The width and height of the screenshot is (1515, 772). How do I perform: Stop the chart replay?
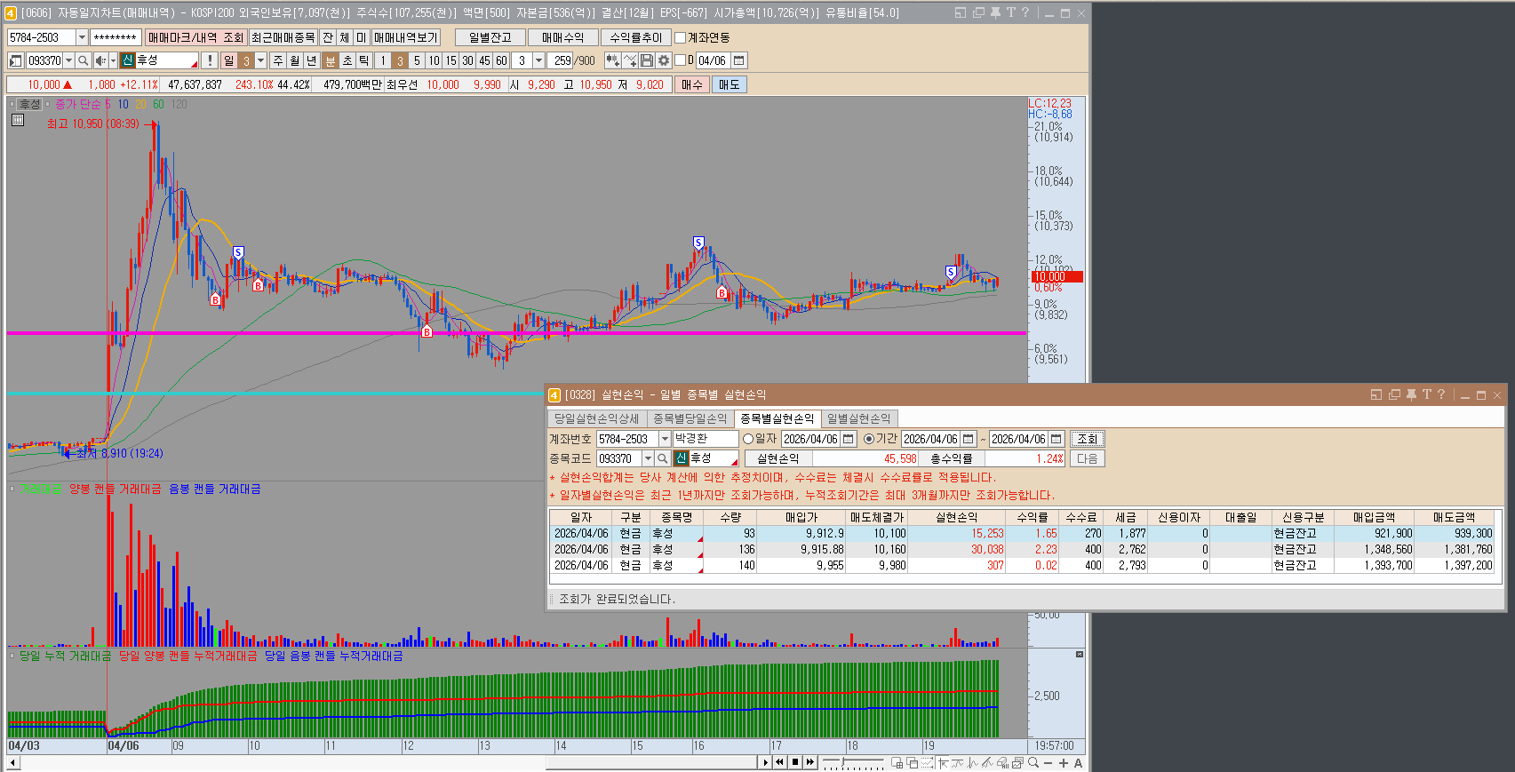[795, 762]
